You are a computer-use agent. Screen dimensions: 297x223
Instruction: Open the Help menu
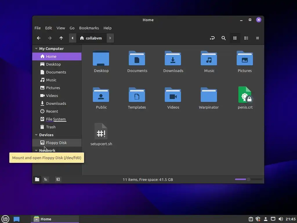click(107, 28)
